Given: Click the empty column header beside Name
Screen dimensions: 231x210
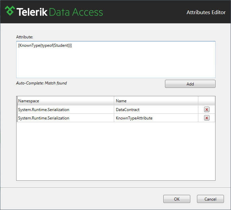Looking at the screenshot, I should (x=206, y=101).
